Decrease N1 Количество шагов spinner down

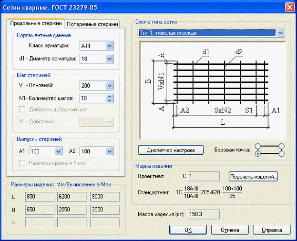(x=110, y=100)
